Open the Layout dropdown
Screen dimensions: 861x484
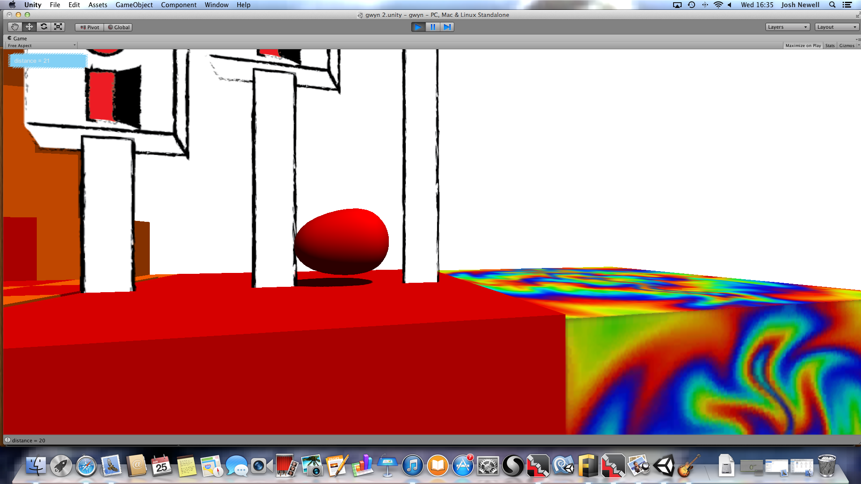837,27
